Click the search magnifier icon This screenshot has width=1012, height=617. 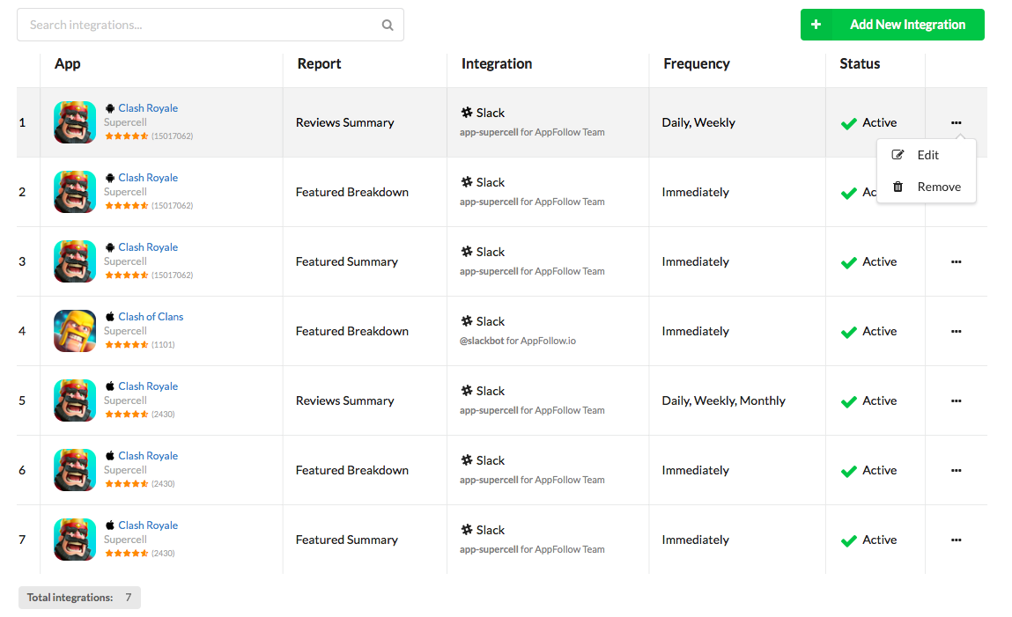[388, 26]
